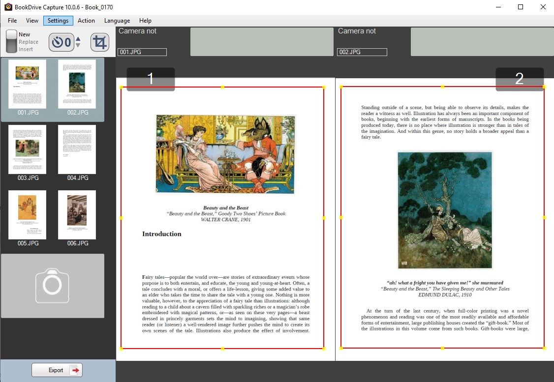
Task: Open the View menu
Action: coord(32,21)
